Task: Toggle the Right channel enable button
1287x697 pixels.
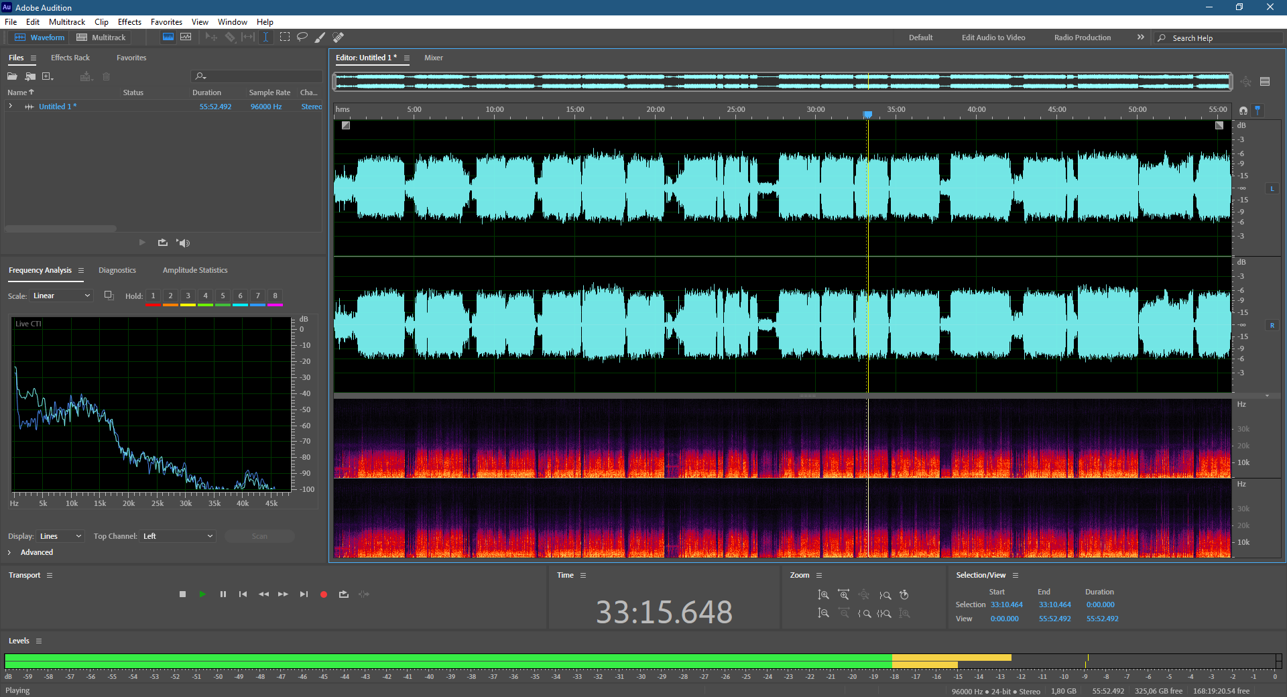Action: click(x=1272, y=326)
